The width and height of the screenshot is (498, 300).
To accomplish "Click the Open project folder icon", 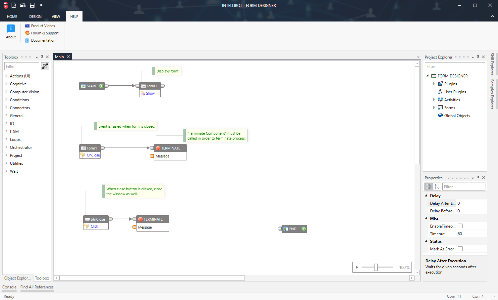I will click(x=23, y=5).
